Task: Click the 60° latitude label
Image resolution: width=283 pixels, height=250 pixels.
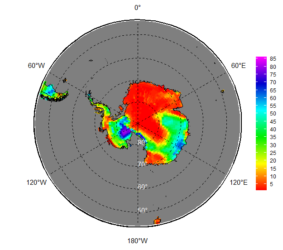Action: [142, 187]
